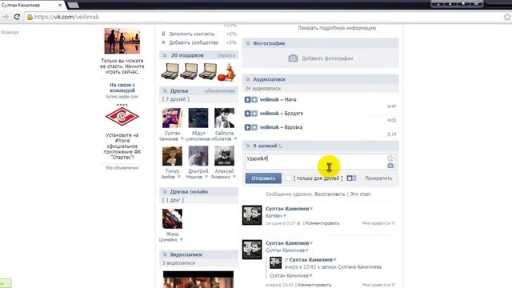Click the address bar showing vk.com/veilimak

point(262,17)
